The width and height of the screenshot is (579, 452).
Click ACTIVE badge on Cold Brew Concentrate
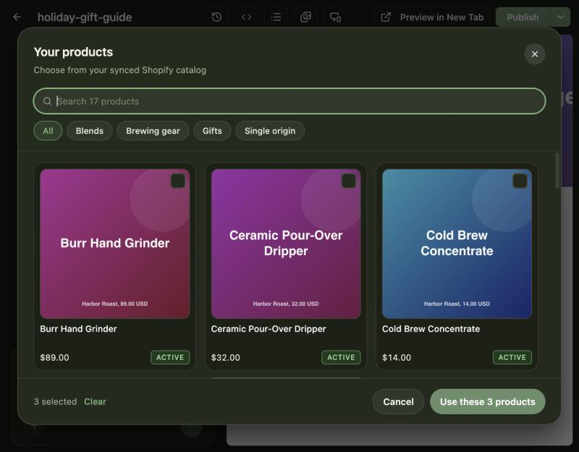point(512,357)
